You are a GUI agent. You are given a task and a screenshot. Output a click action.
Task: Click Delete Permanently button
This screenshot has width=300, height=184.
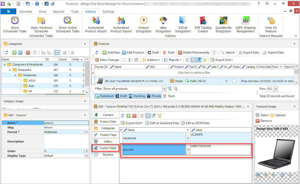194,52
